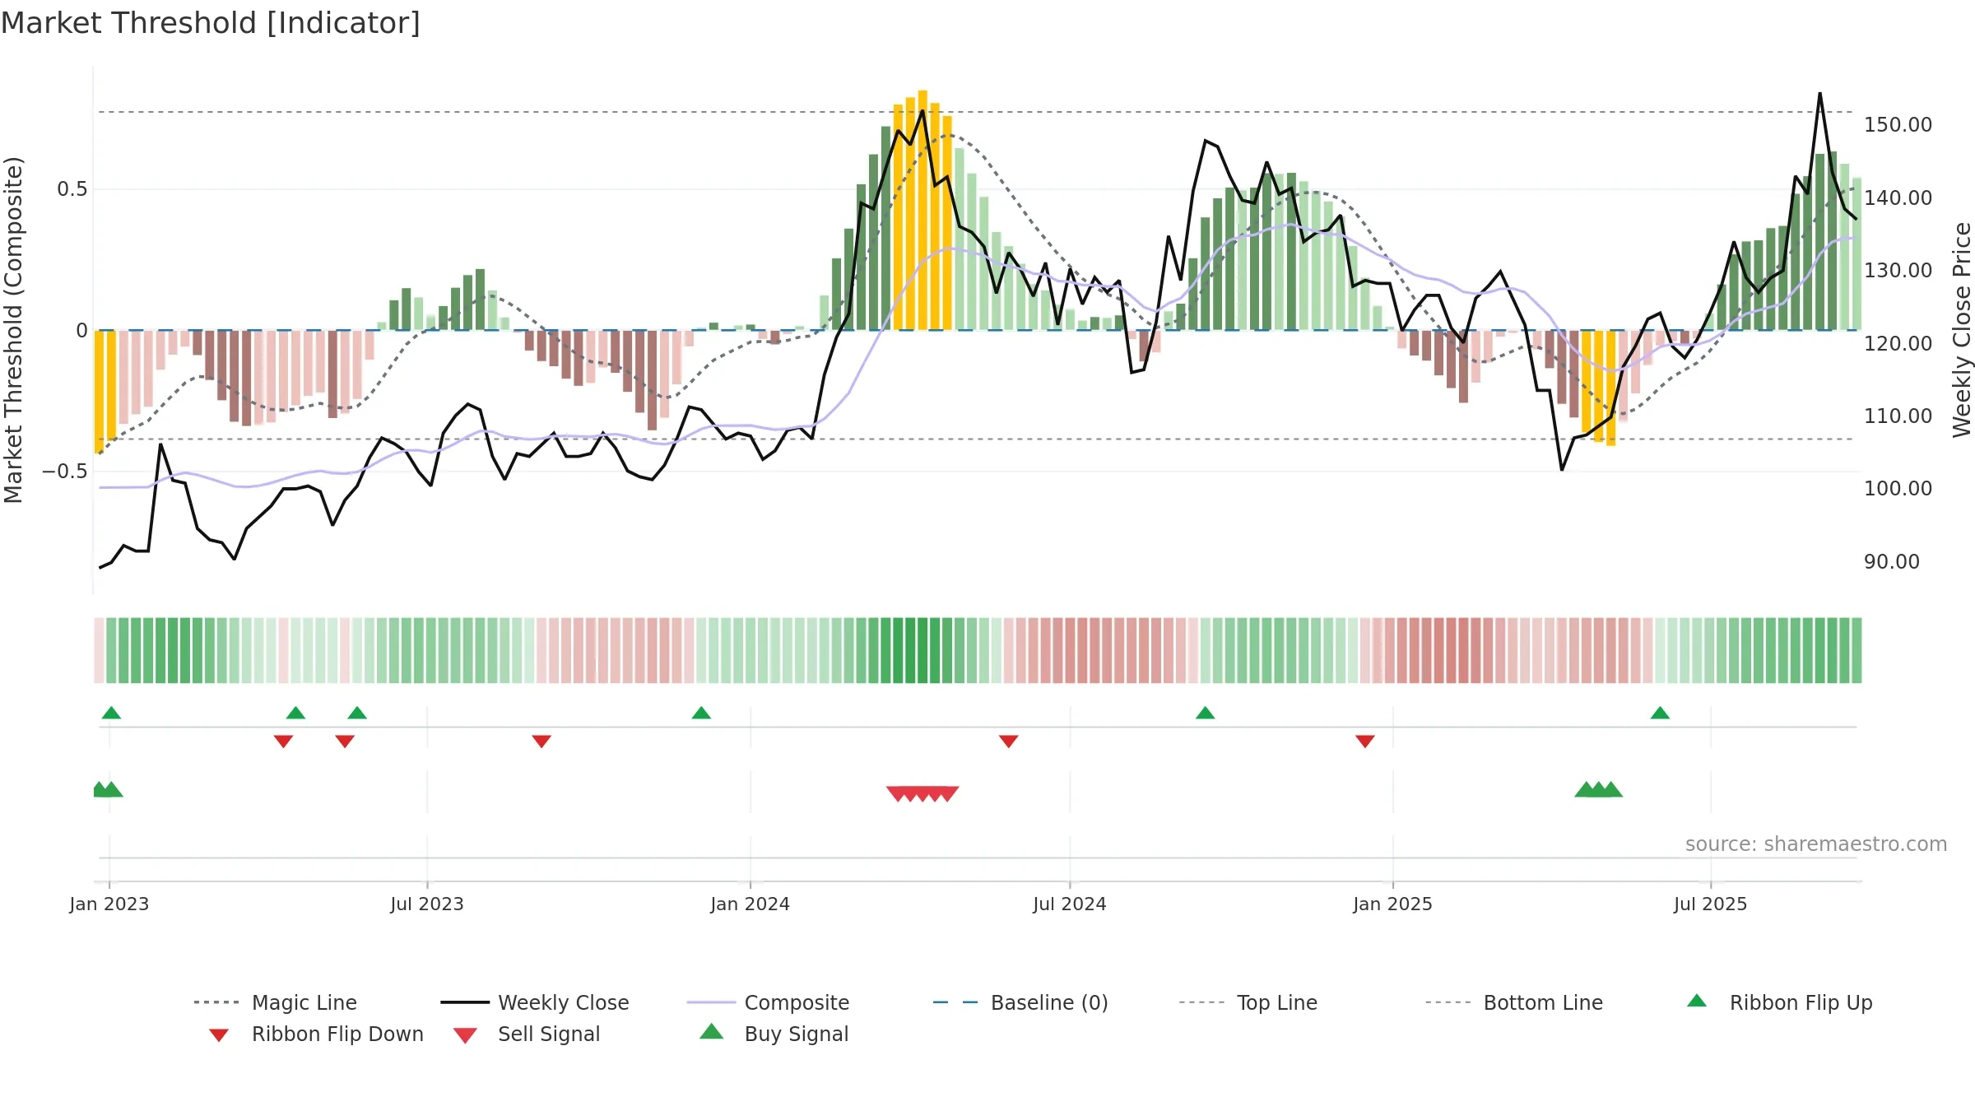Click the Jan 2023 x-axis label
The height and width of the screenshot is (1111, 1975).
(x=109, y=904)
